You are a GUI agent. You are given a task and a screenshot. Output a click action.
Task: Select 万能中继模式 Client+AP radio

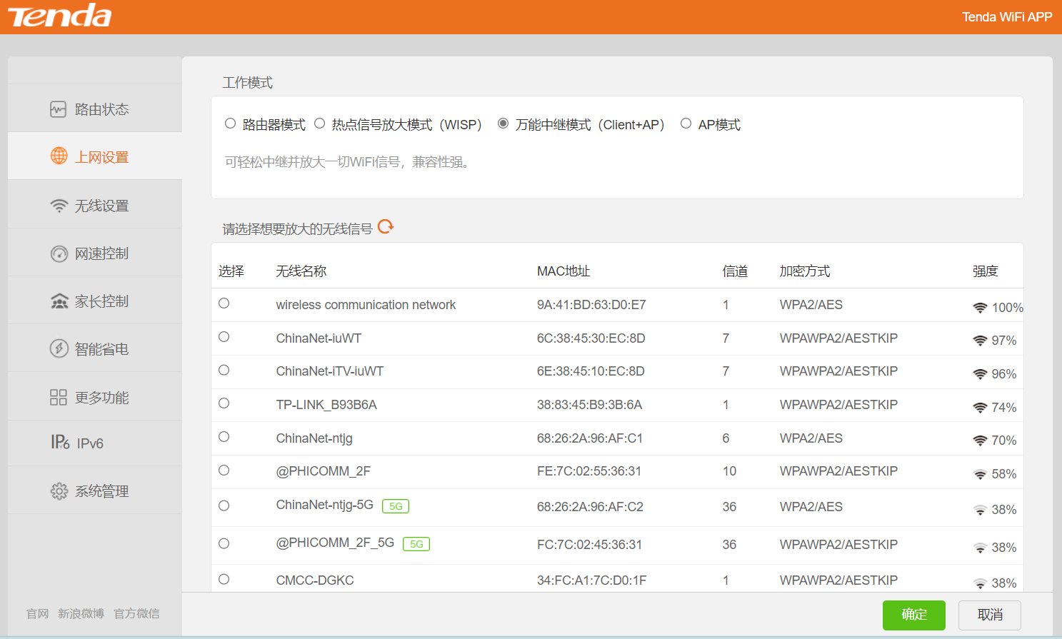pyautogui.click(x=503, y=124)
